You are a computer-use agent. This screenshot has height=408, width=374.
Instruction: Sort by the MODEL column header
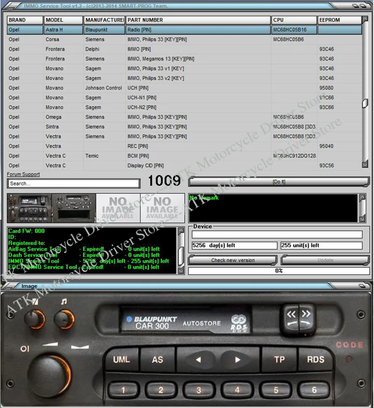[x=63, y=20]
